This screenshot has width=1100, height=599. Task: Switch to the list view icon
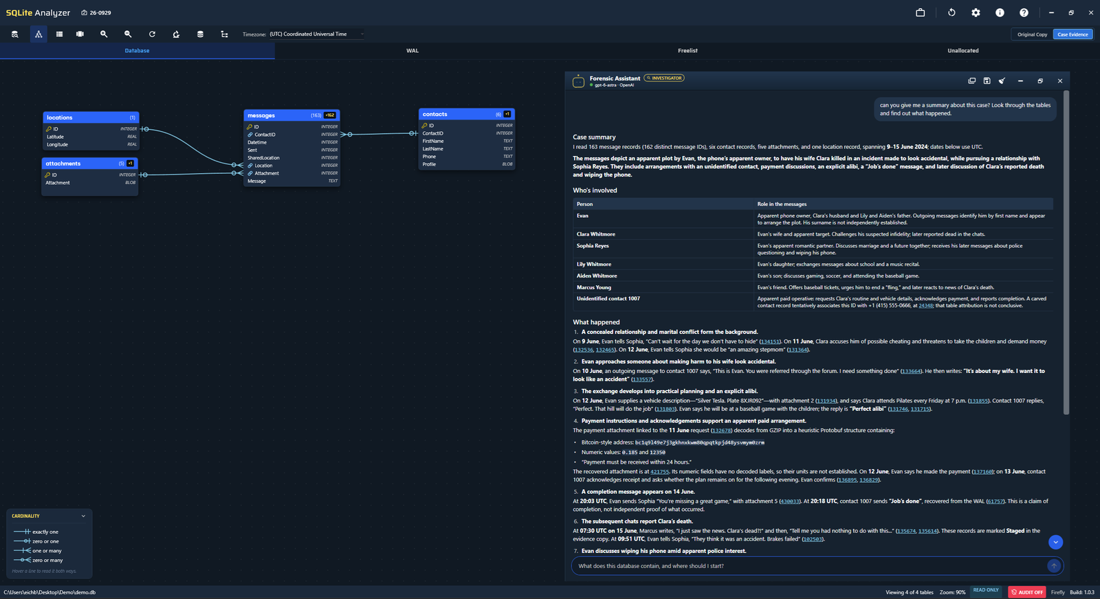[x=60, y=34]
